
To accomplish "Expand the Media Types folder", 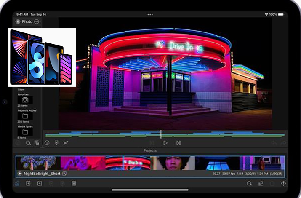I will pyautogui.click(x=25, y=131).
